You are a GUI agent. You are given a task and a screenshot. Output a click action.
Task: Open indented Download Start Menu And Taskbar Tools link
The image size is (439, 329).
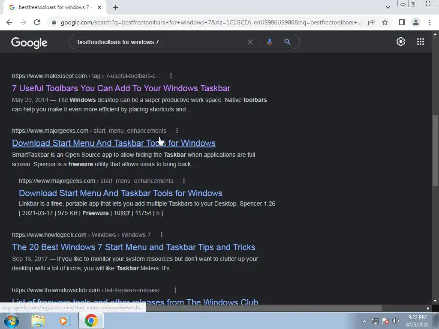pyautogui.click(x=120, y=193)
